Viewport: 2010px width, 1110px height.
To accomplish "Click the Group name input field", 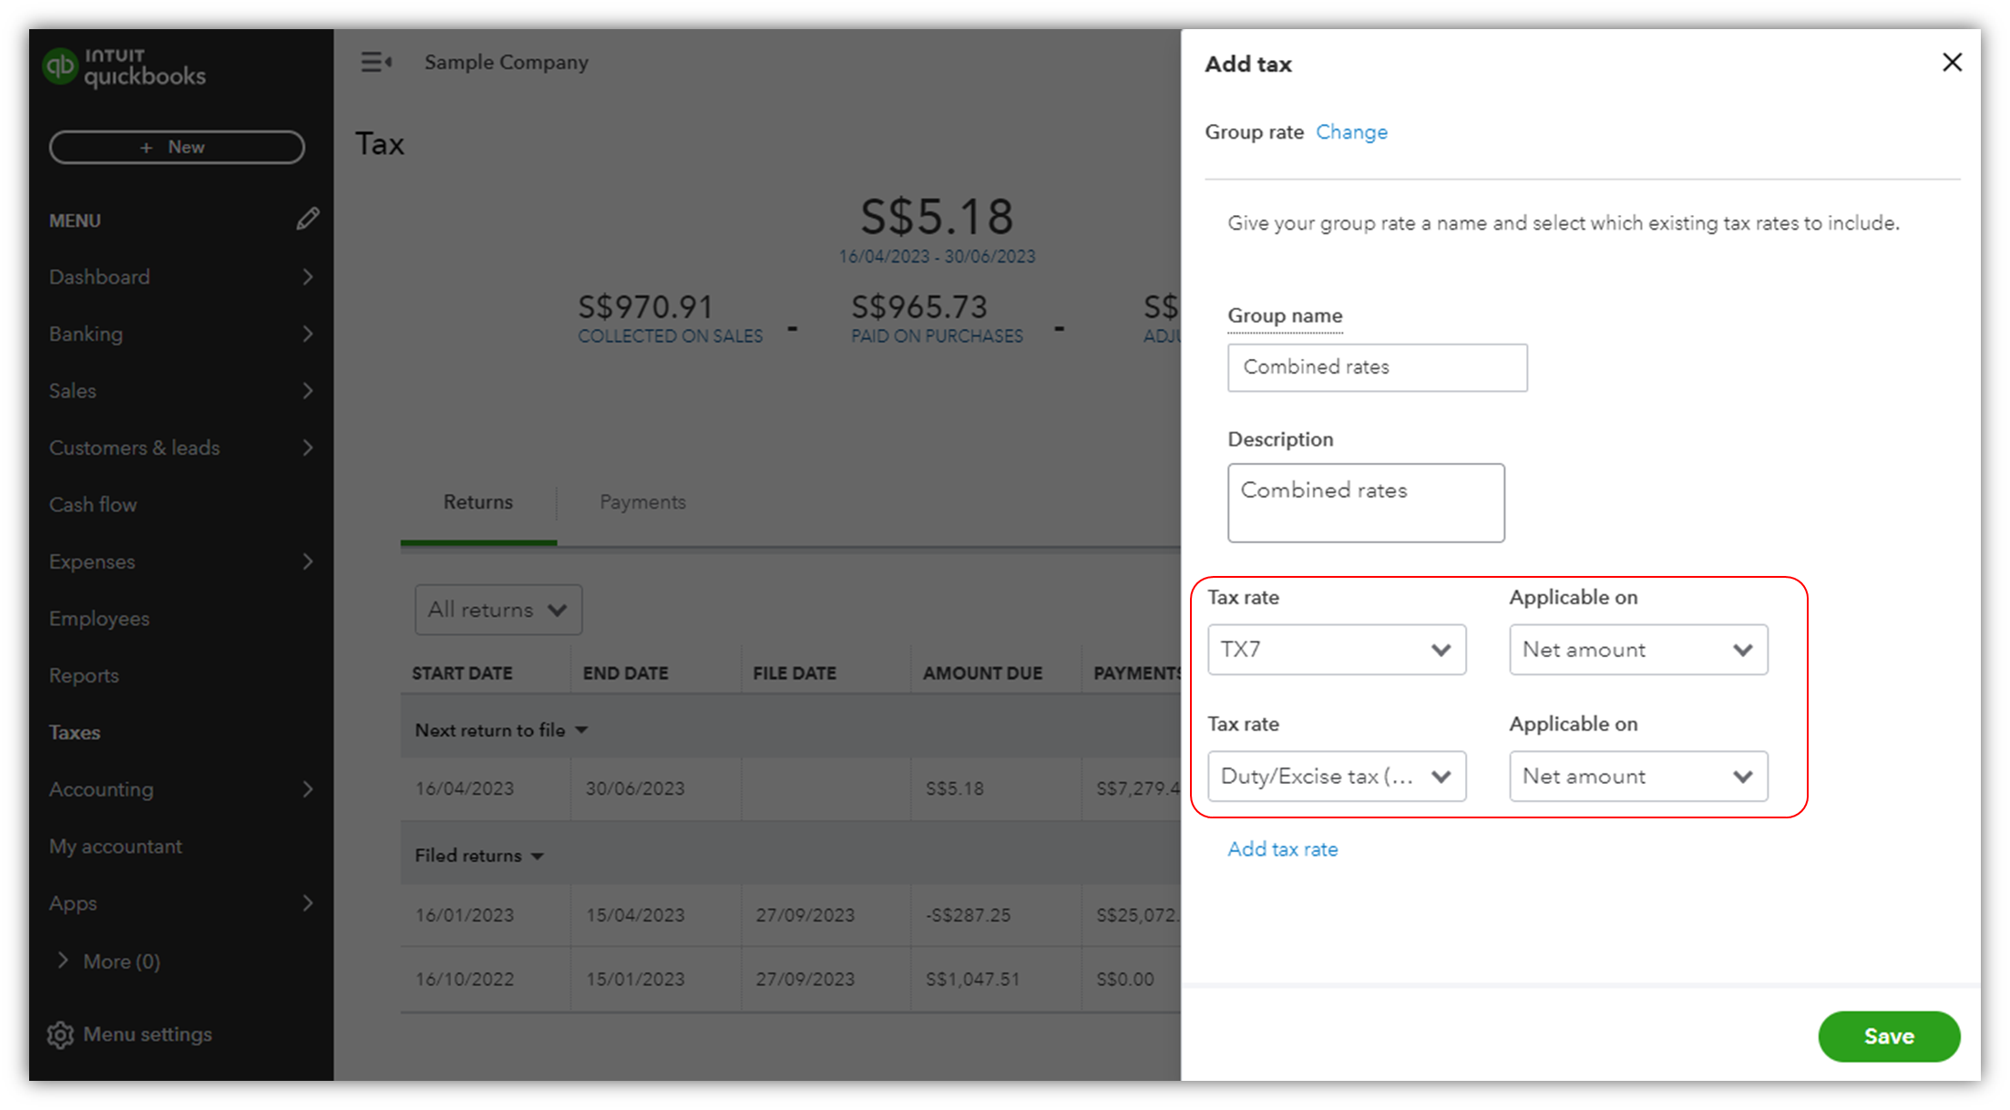I will tap(1376, 367).
